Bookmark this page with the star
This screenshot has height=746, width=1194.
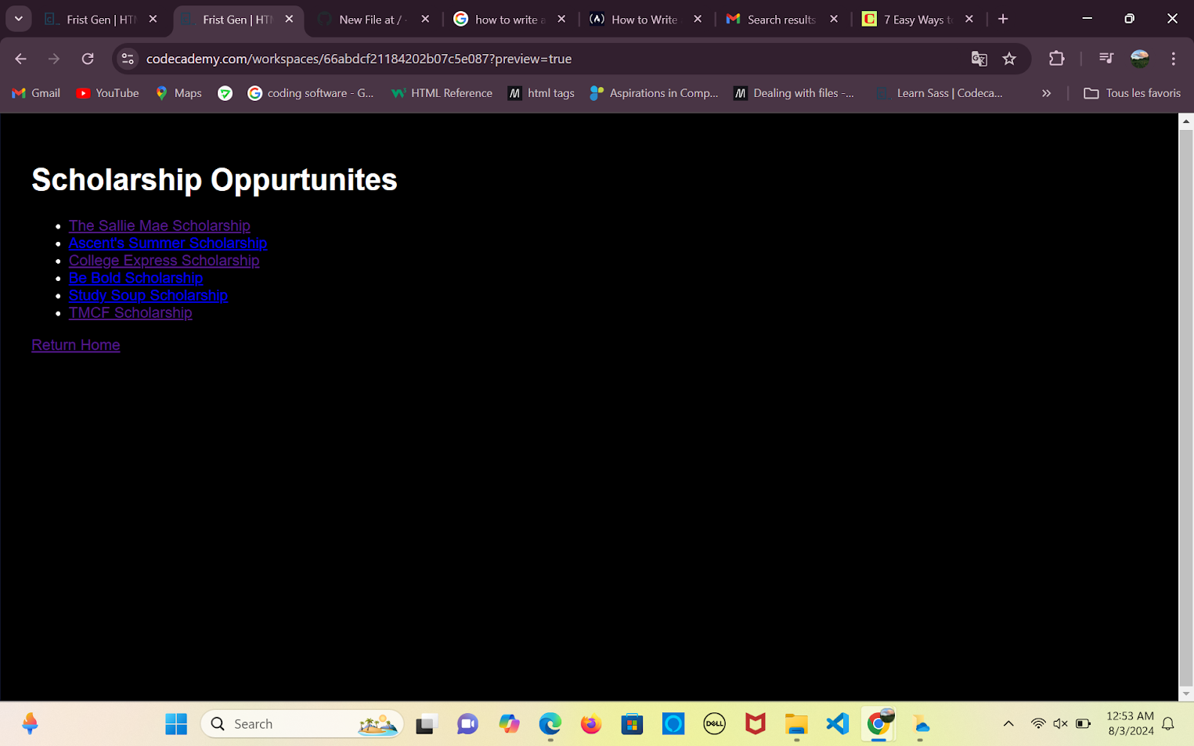point(1009,59)
